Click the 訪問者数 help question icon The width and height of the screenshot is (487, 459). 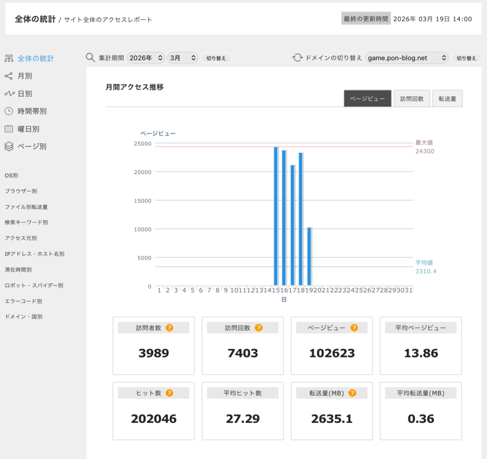[x=169, y=328]
